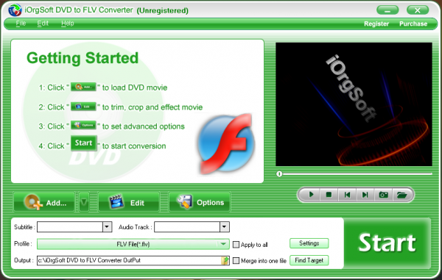Click the large Start conversion button
The width and height of the screenshot is (442, 280).
[x=387, y=243]
